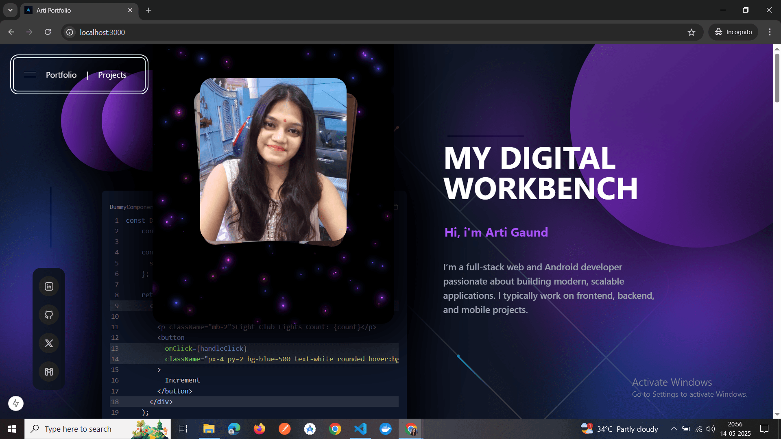Open the GitHub icon in the social sidebar
The image size is (781, 439).
[49, 315]
